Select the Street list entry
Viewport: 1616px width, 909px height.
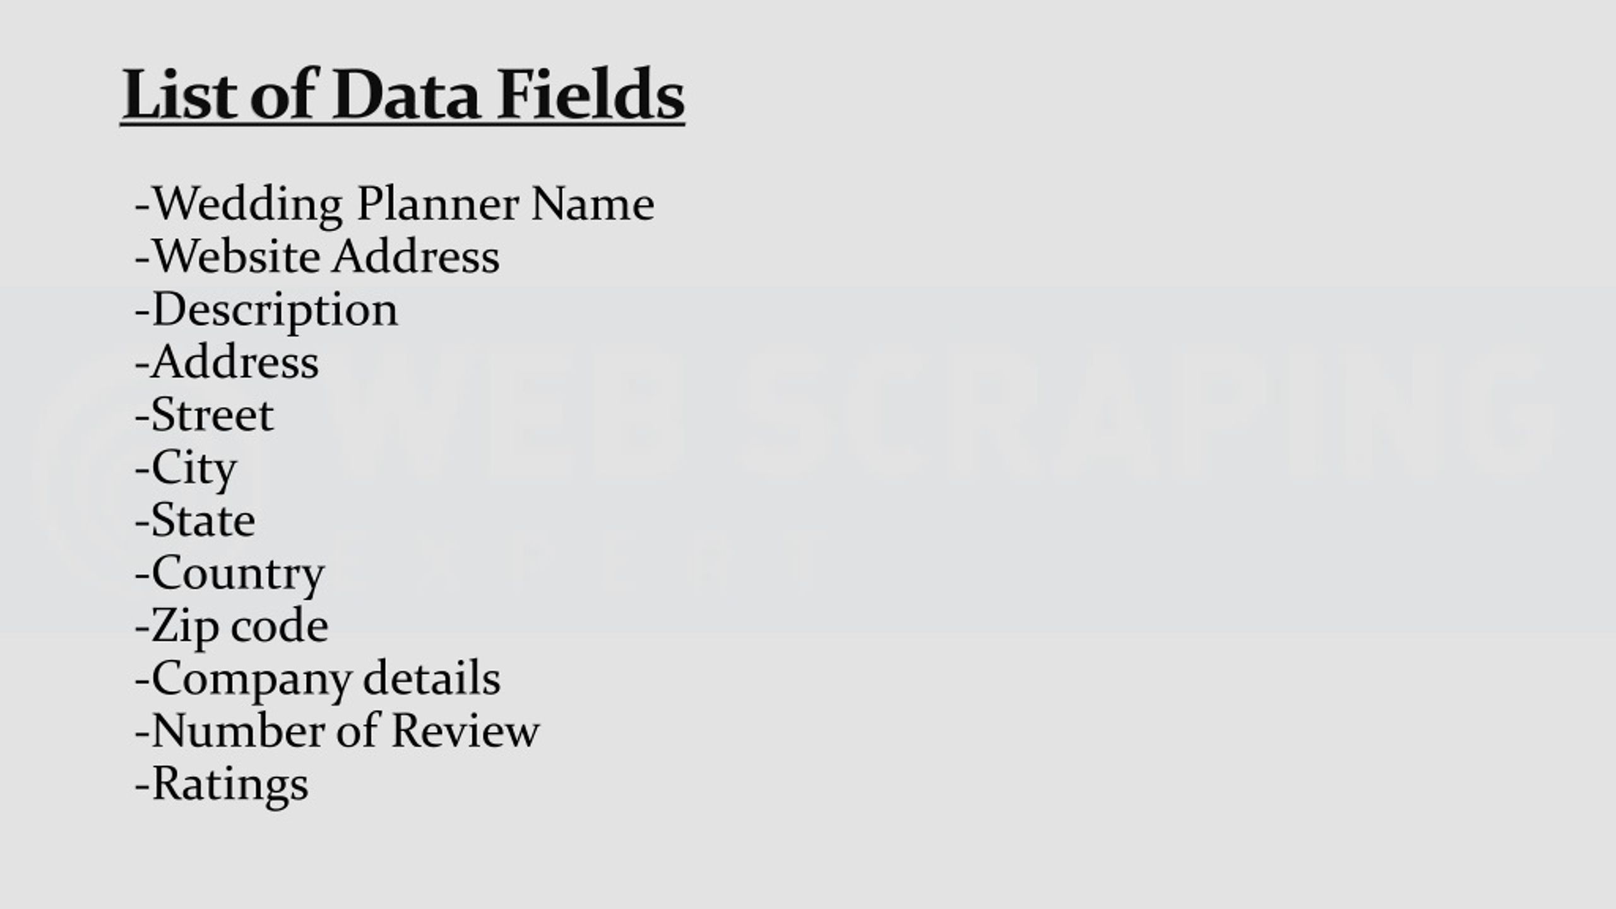click(204, 415)
